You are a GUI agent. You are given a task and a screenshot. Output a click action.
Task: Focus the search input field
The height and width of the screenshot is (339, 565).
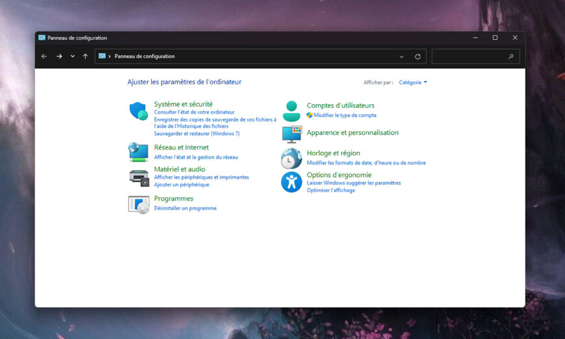475,56
